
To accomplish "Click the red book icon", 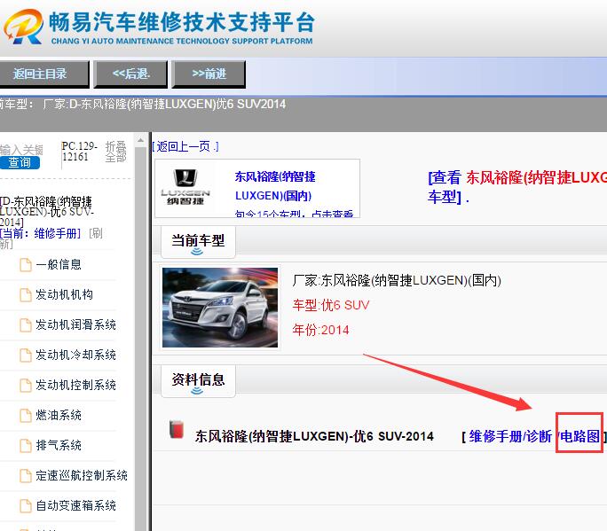I will point(177,429).
